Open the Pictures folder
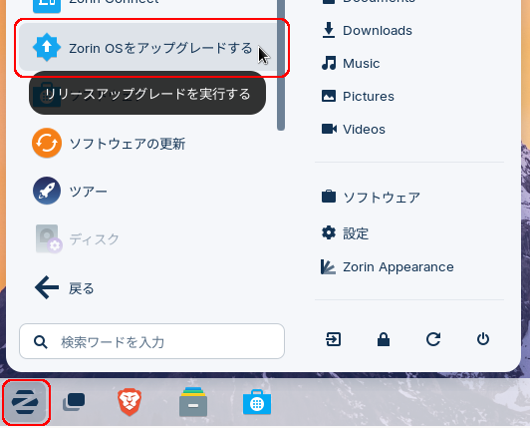 (409, 96)
